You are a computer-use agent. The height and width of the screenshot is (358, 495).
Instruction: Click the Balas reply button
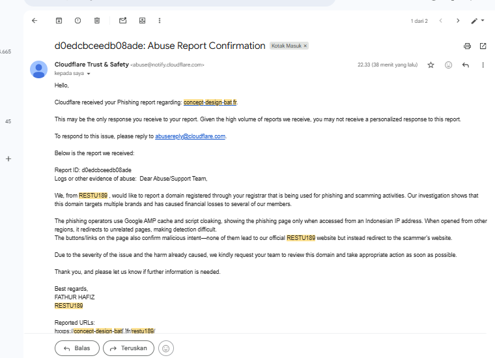click(x=77, y=348)
